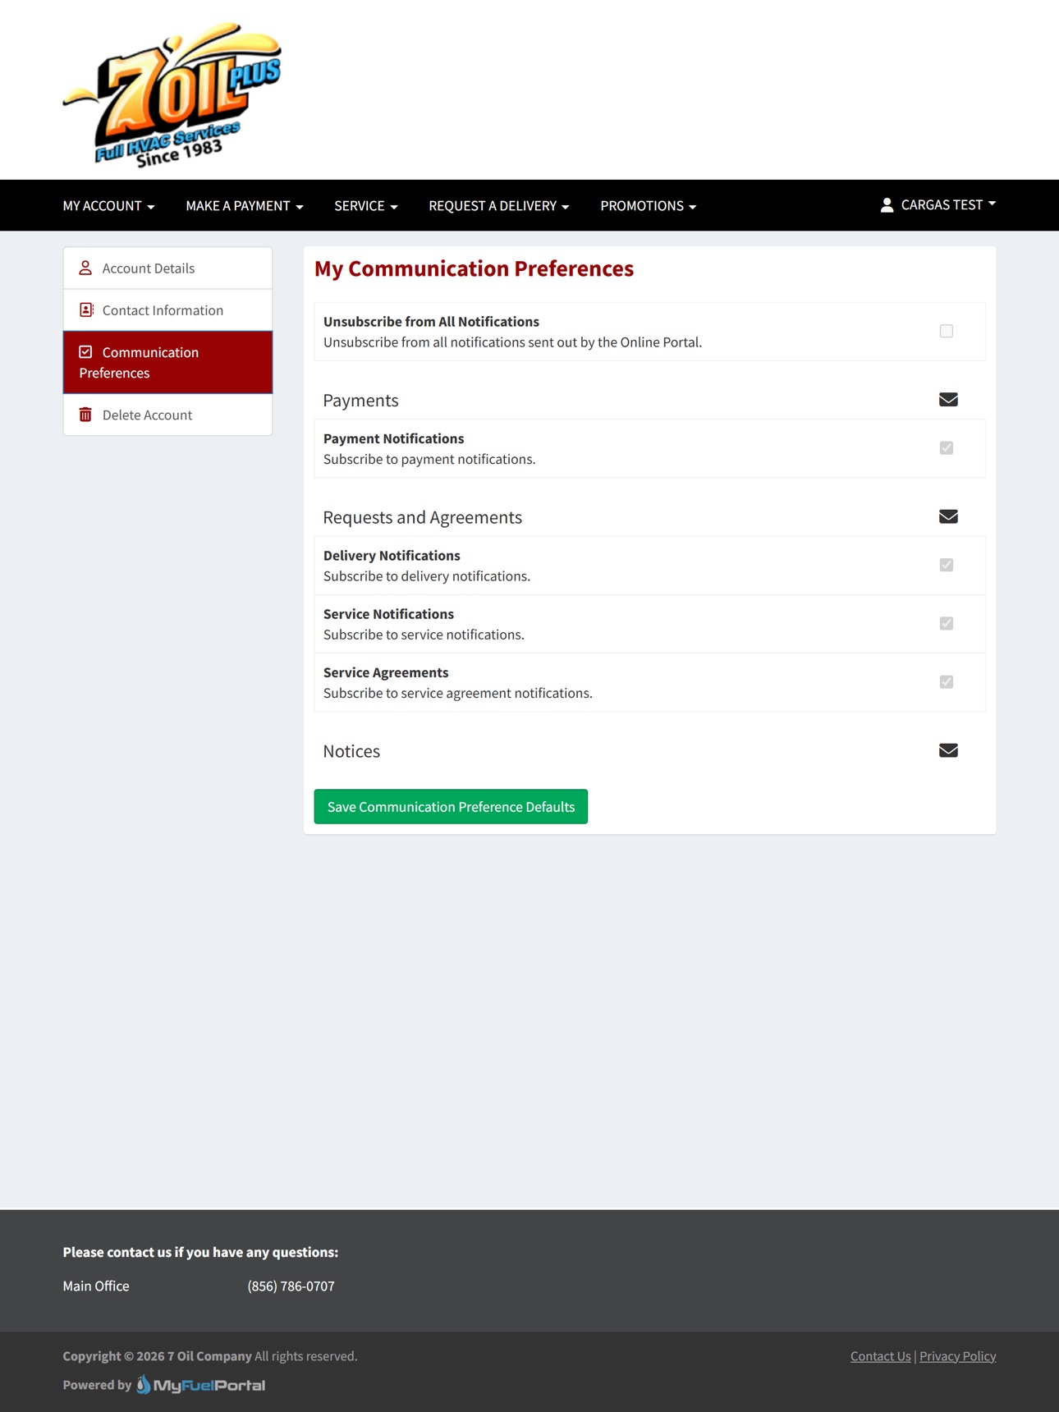1059x1412 pixels.
Task: Click the Communication Preferences check-square icon
Action: (85, 351)
